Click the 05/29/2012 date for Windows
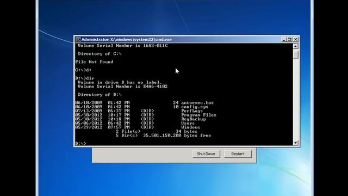Image resolution: width=348 pixels, height=196 pixels. click(x=89, y=127)
